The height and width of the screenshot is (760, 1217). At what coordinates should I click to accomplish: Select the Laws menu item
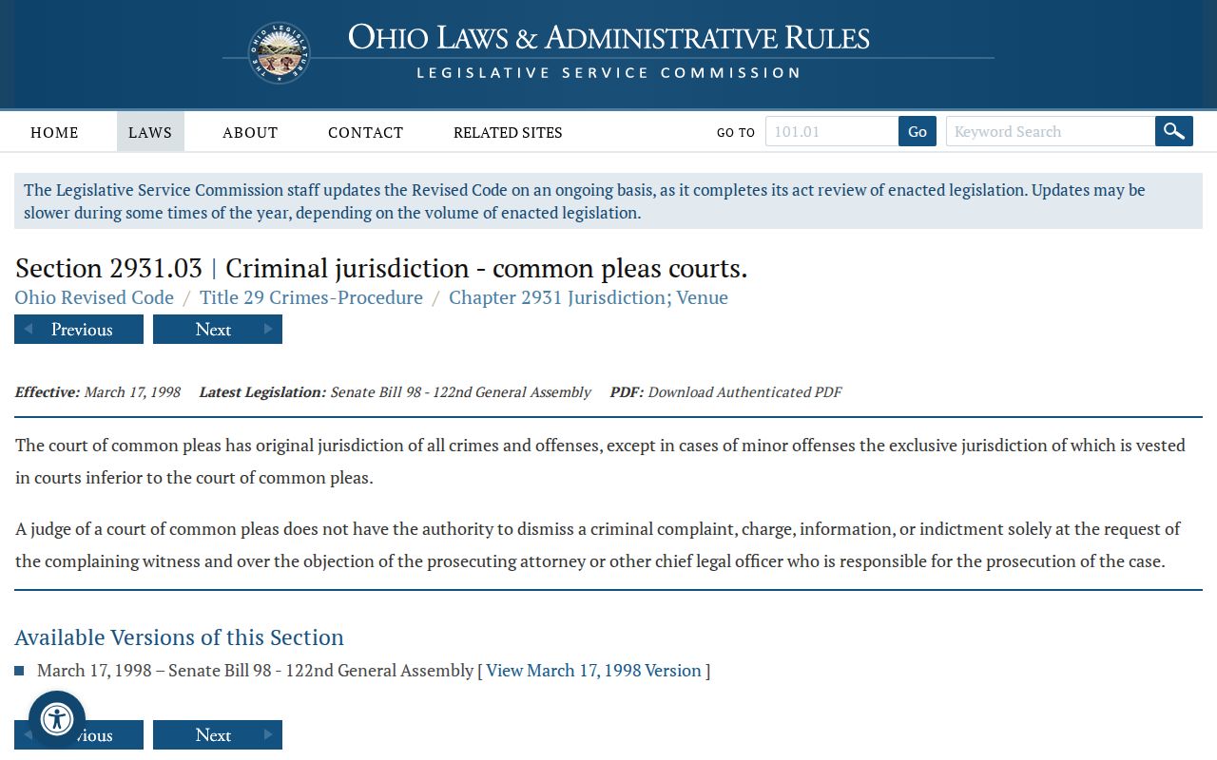click(x=150, y=132)
